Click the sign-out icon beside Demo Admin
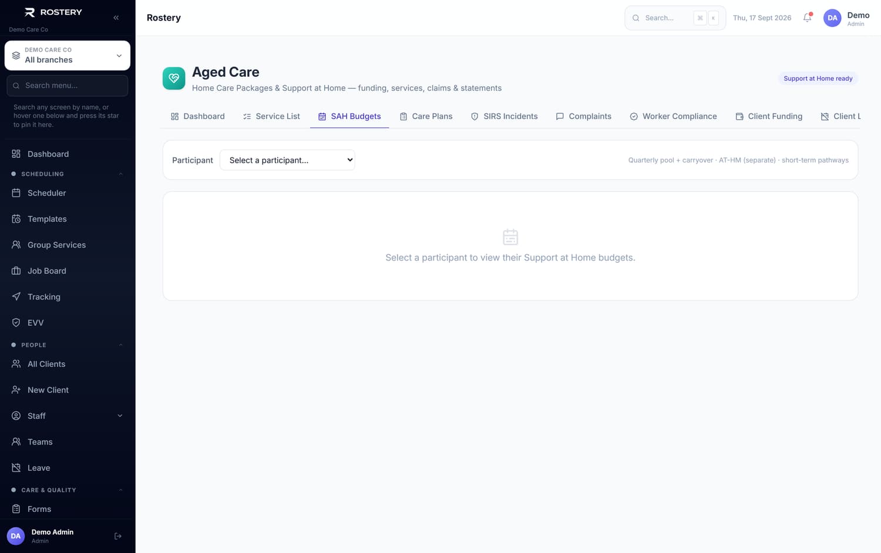881x553 pixels. coord(118,536)
